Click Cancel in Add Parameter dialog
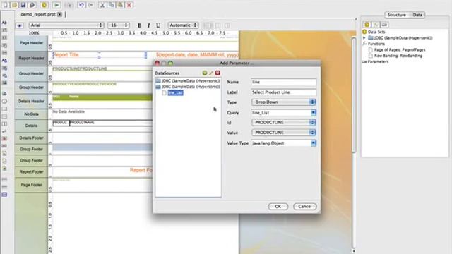Screen dimensions: 452x254 point(304,207)
